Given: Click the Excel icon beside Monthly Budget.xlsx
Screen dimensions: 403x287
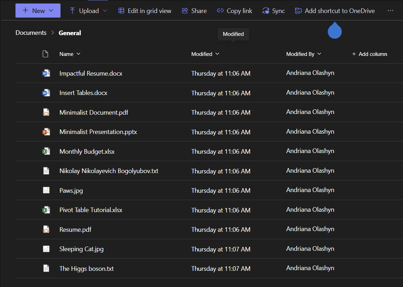Looking at the screenshot, I should 46,152.
